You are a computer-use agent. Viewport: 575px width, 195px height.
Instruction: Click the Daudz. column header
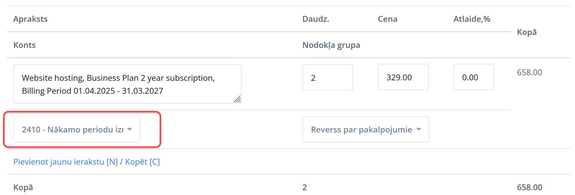point(316,19)
